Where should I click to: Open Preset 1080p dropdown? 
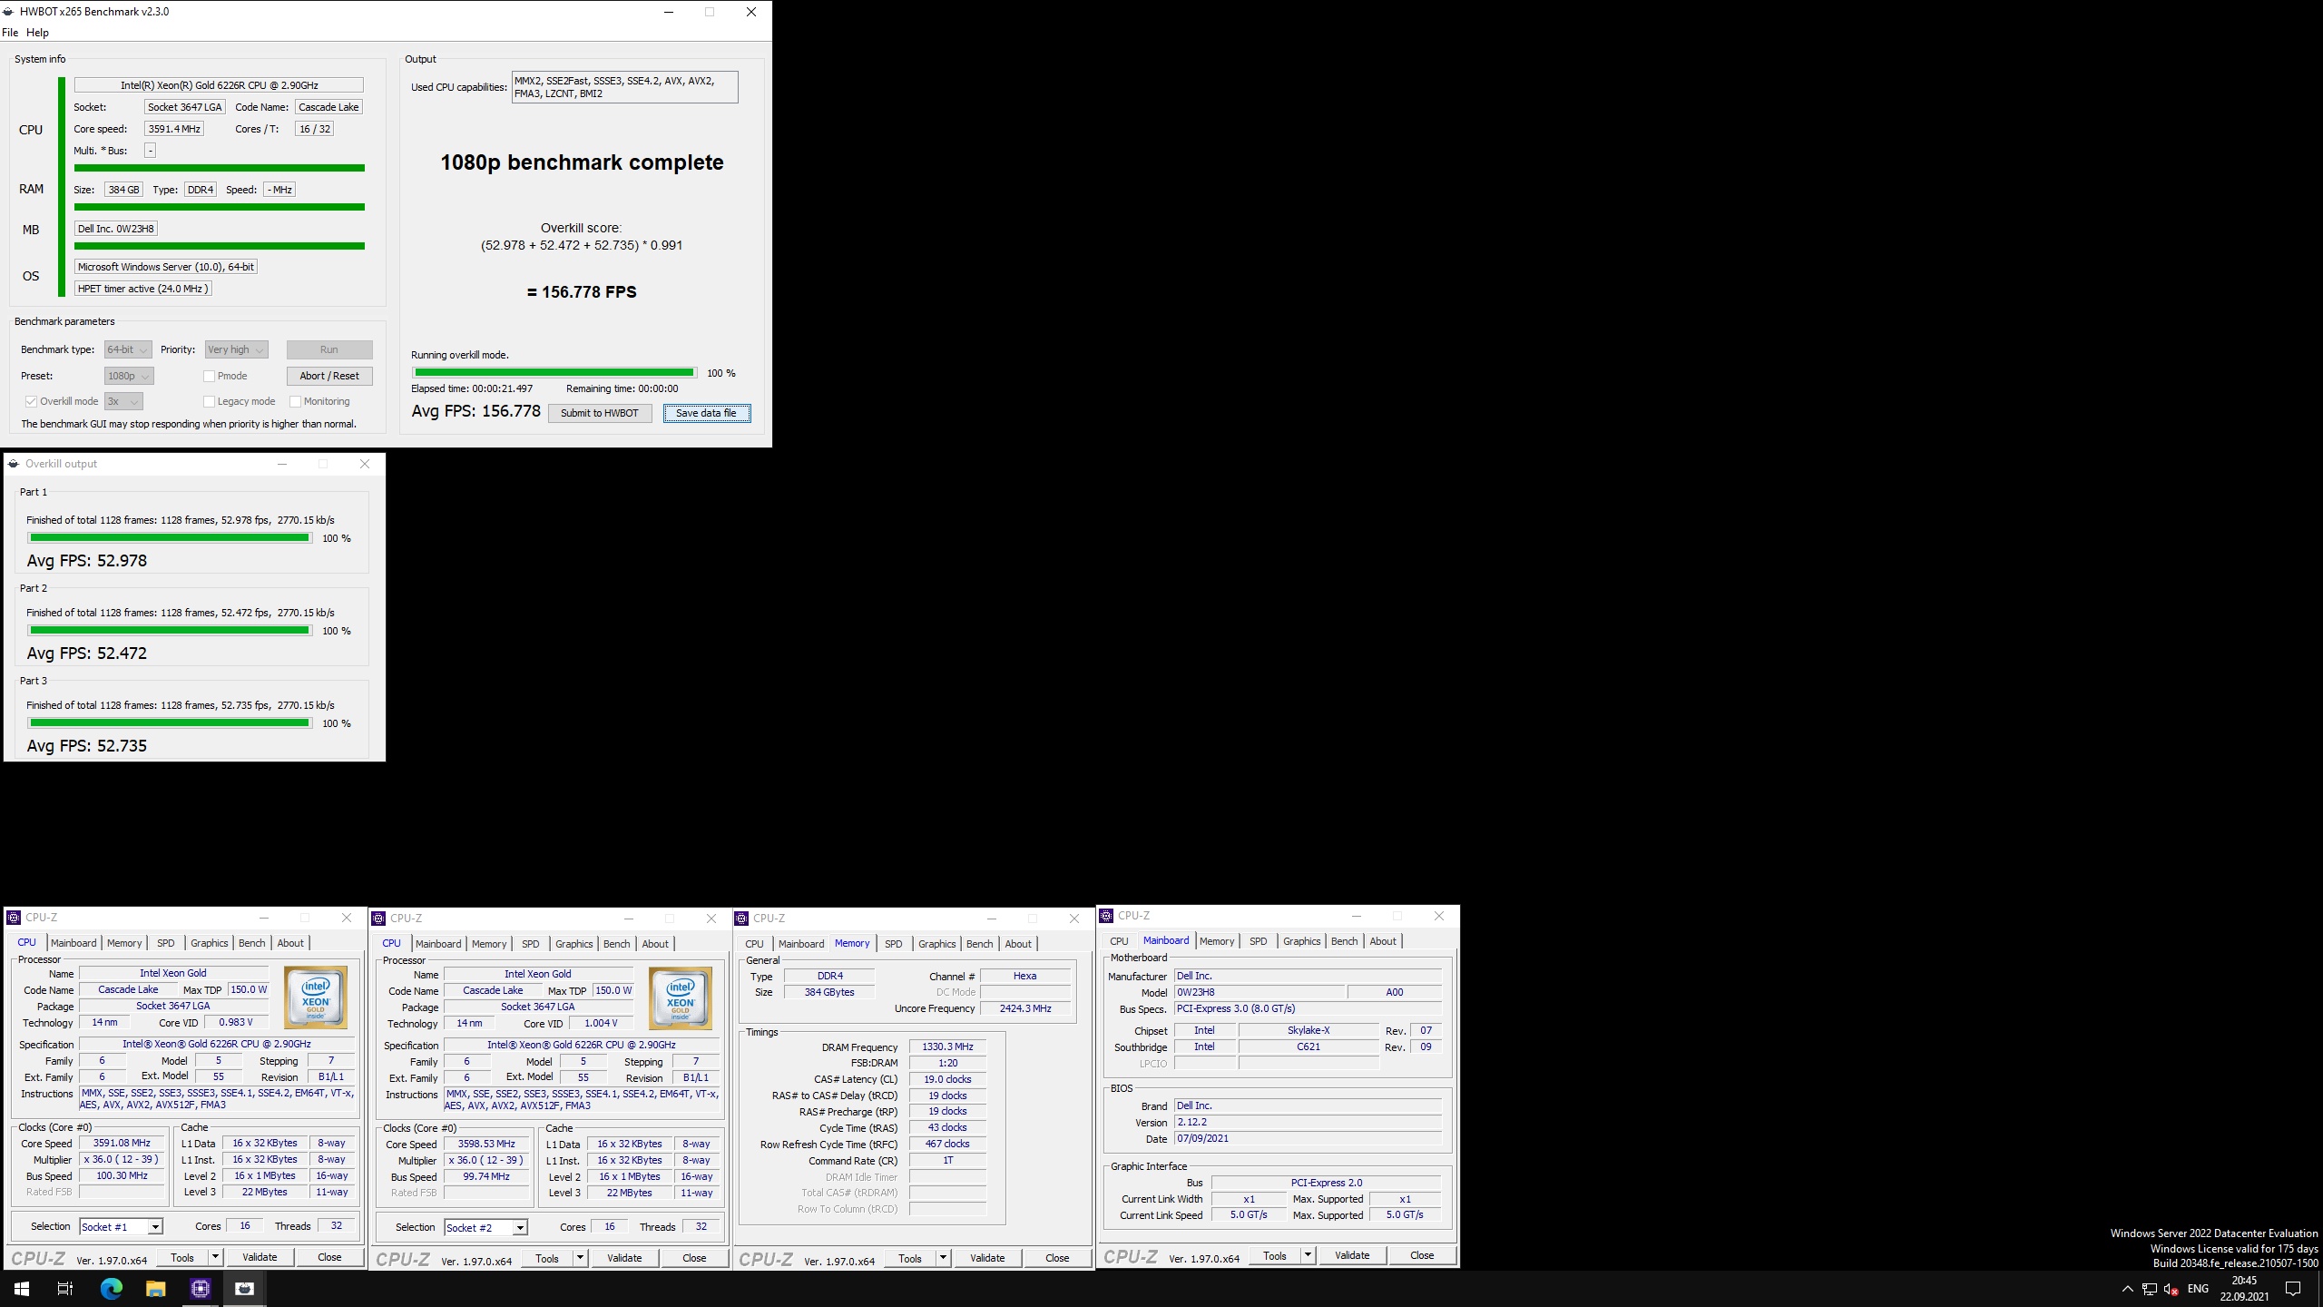128,376
